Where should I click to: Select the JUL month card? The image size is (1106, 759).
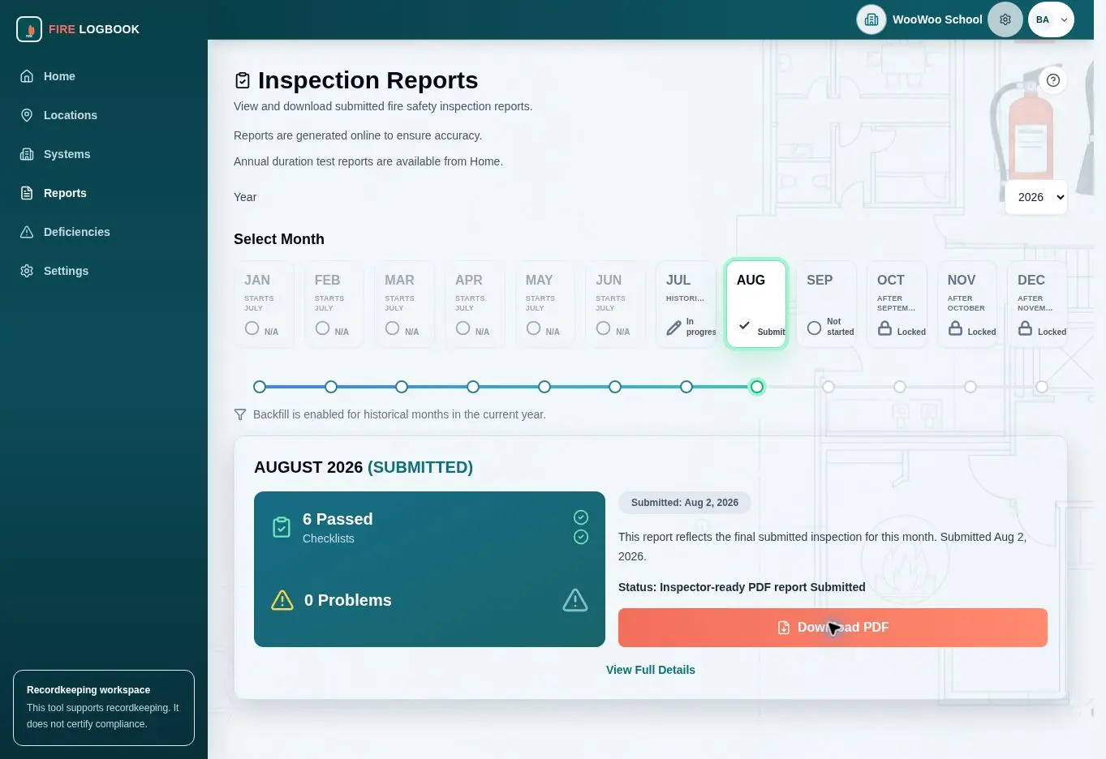tap(686, 304)
